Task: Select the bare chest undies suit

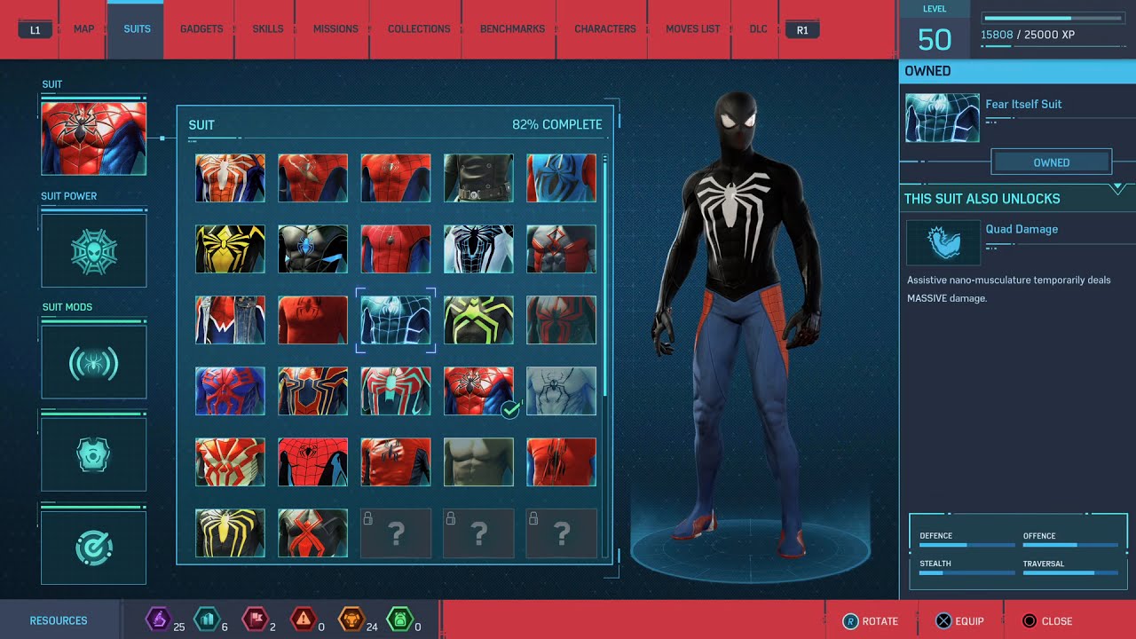Action: coord(478,461)
